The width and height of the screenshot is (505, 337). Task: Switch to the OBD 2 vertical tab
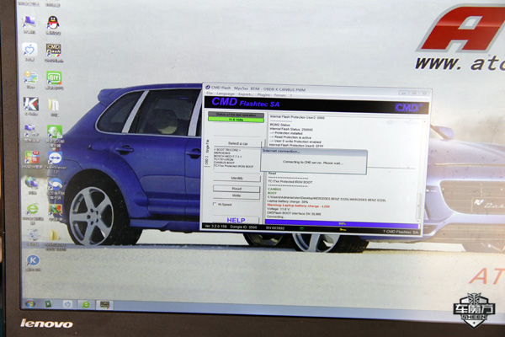pyautogui.click(x=207, y=160)
